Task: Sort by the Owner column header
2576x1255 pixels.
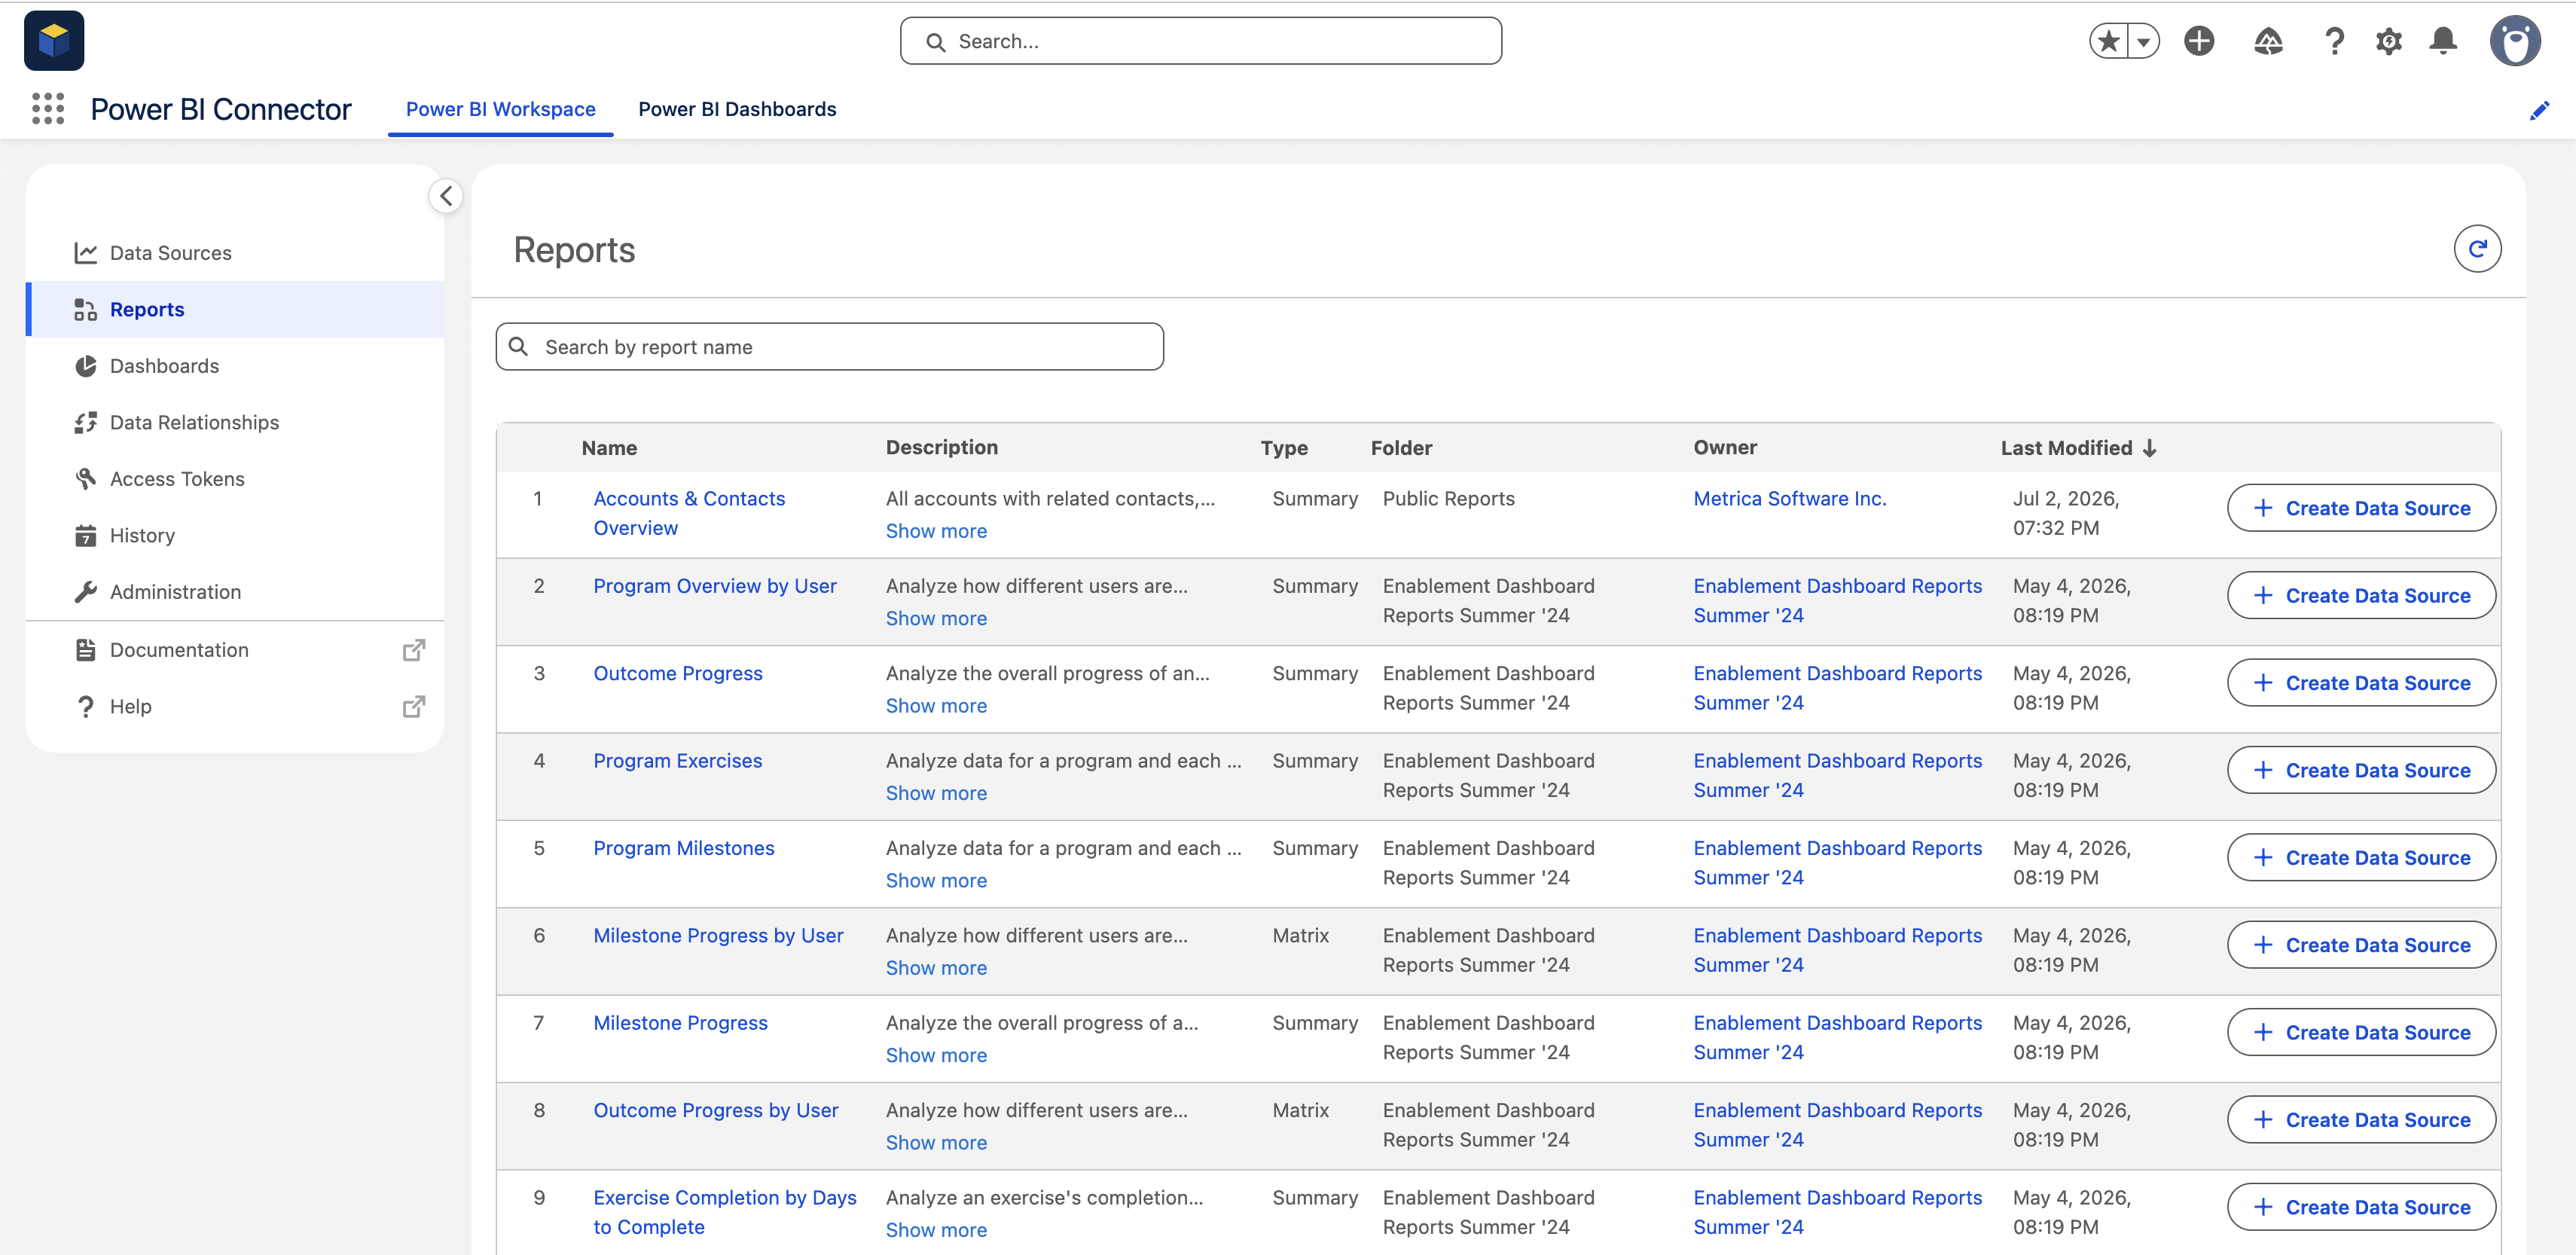Action: click(1725, 448)
